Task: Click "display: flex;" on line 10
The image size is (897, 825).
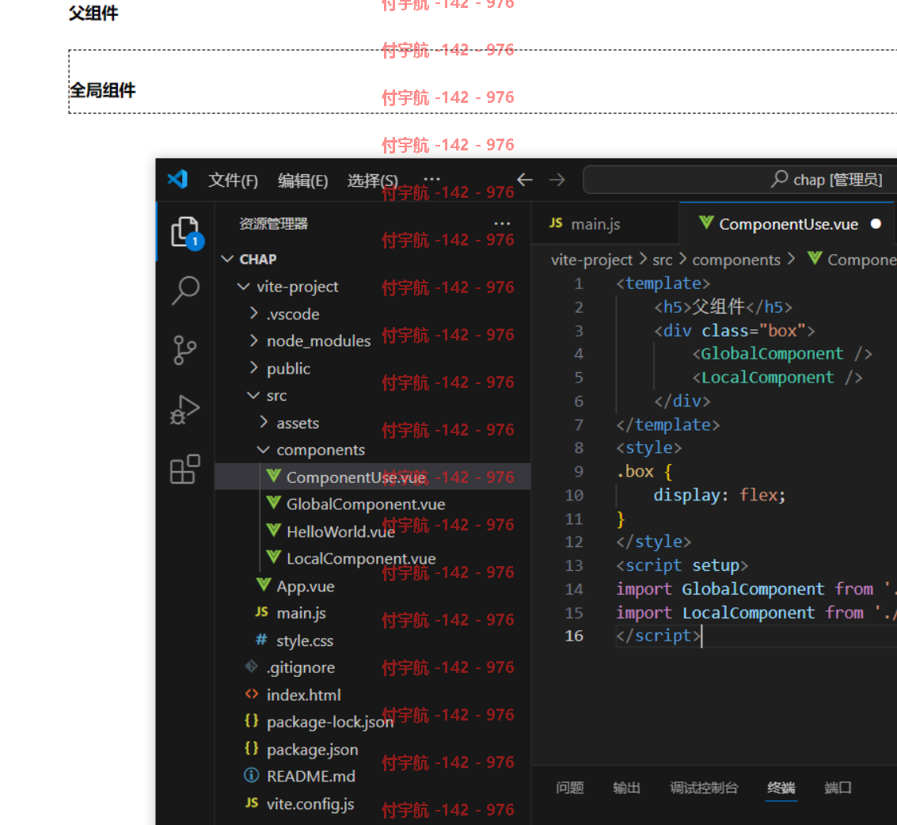Action: (x=720, y=494)
